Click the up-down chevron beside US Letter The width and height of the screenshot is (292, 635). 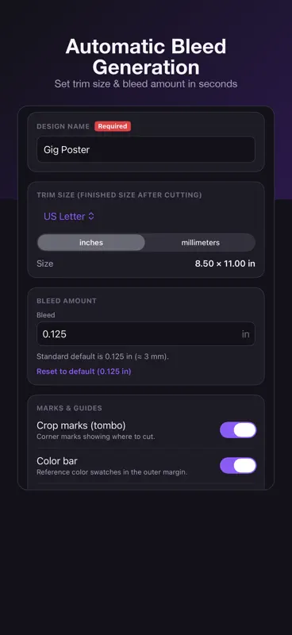91,217
